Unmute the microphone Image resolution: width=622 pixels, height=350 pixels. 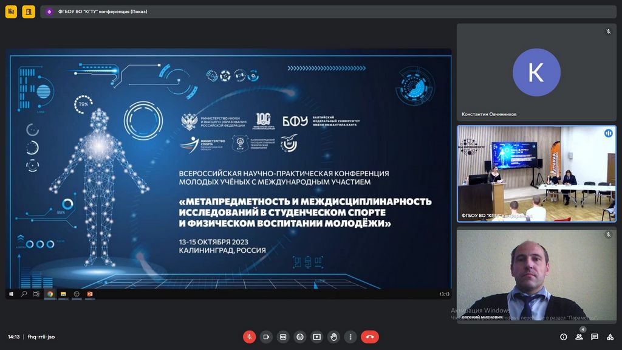(249, 337)
